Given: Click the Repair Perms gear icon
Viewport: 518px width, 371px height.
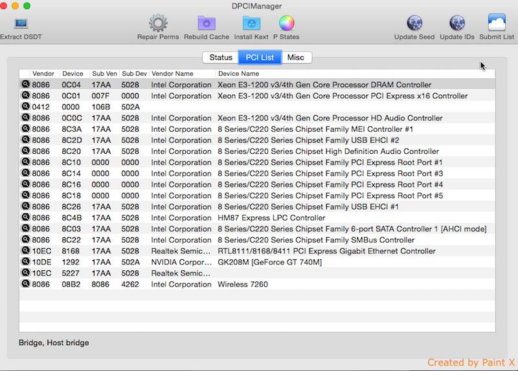Looking at the screenshot, I should tap(158, 24).
